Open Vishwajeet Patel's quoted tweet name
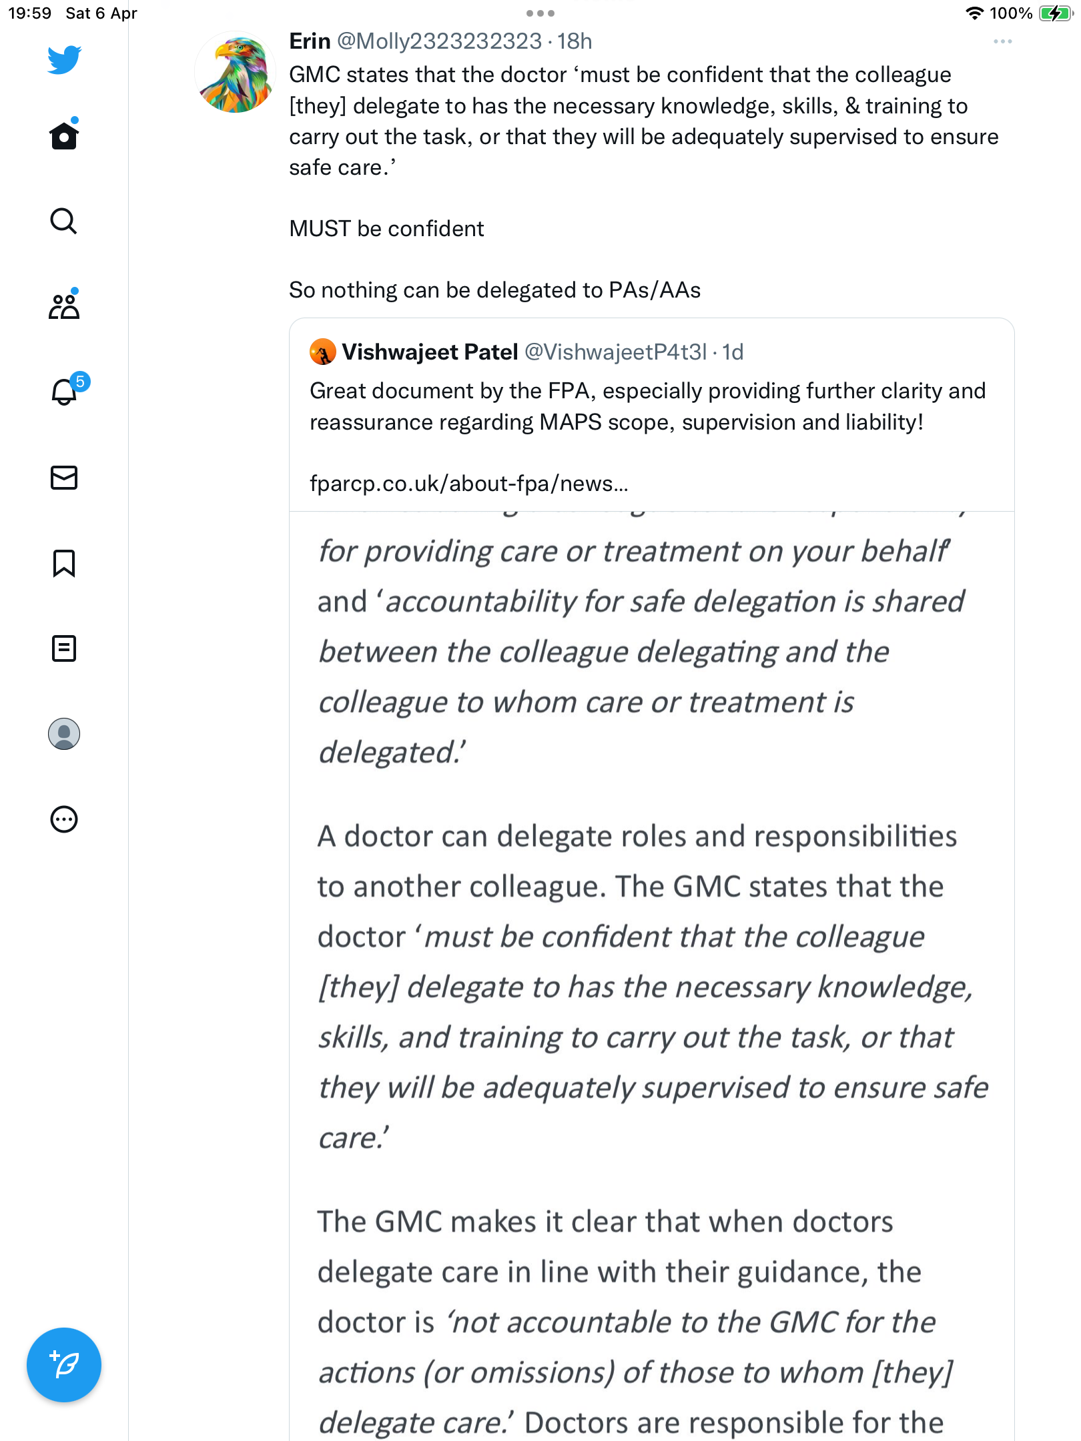This screenshot has height=1441, width=1081. pyautogui.click(x=430, y=352)
